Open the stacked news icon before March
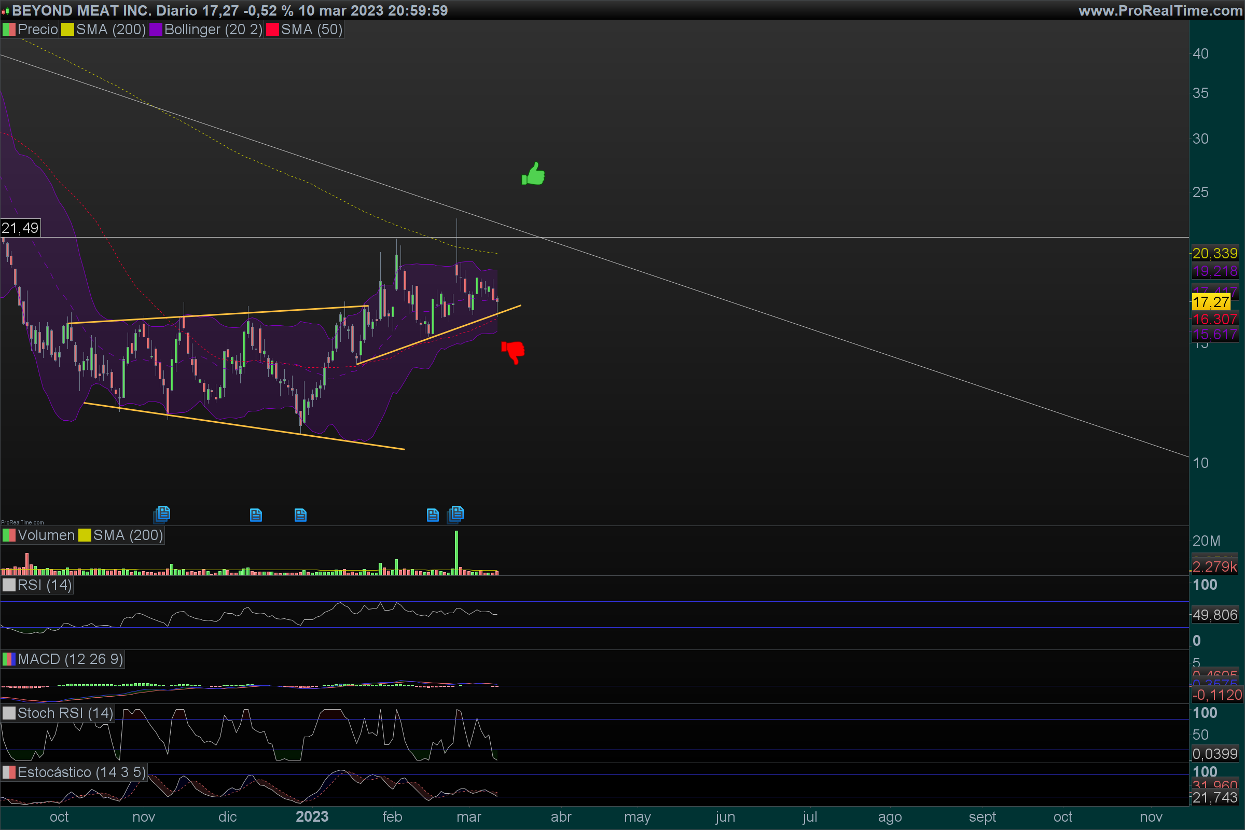1245x830 pixels. click(x=456, y=514)
